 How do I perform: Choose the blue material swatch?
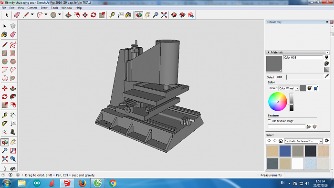point(285,151)
